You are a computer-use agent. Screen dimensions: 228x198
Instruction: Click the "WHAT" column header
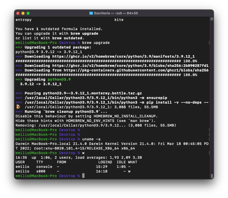click(133, 162)
